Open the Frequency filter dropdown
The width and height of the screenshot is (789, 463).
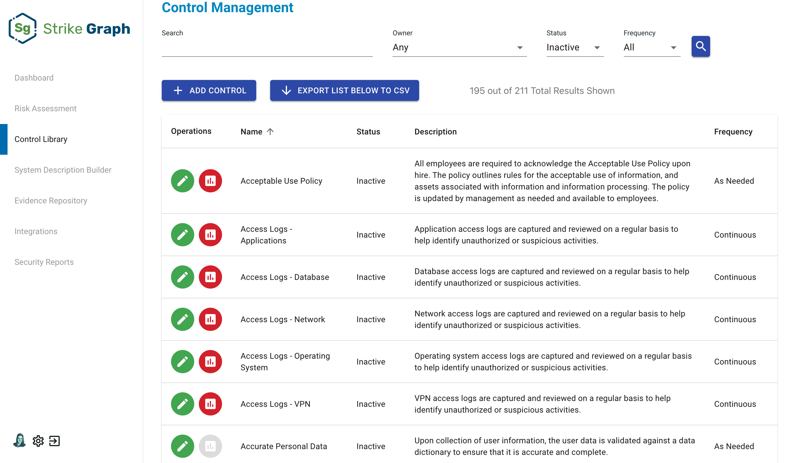[652, 47]
